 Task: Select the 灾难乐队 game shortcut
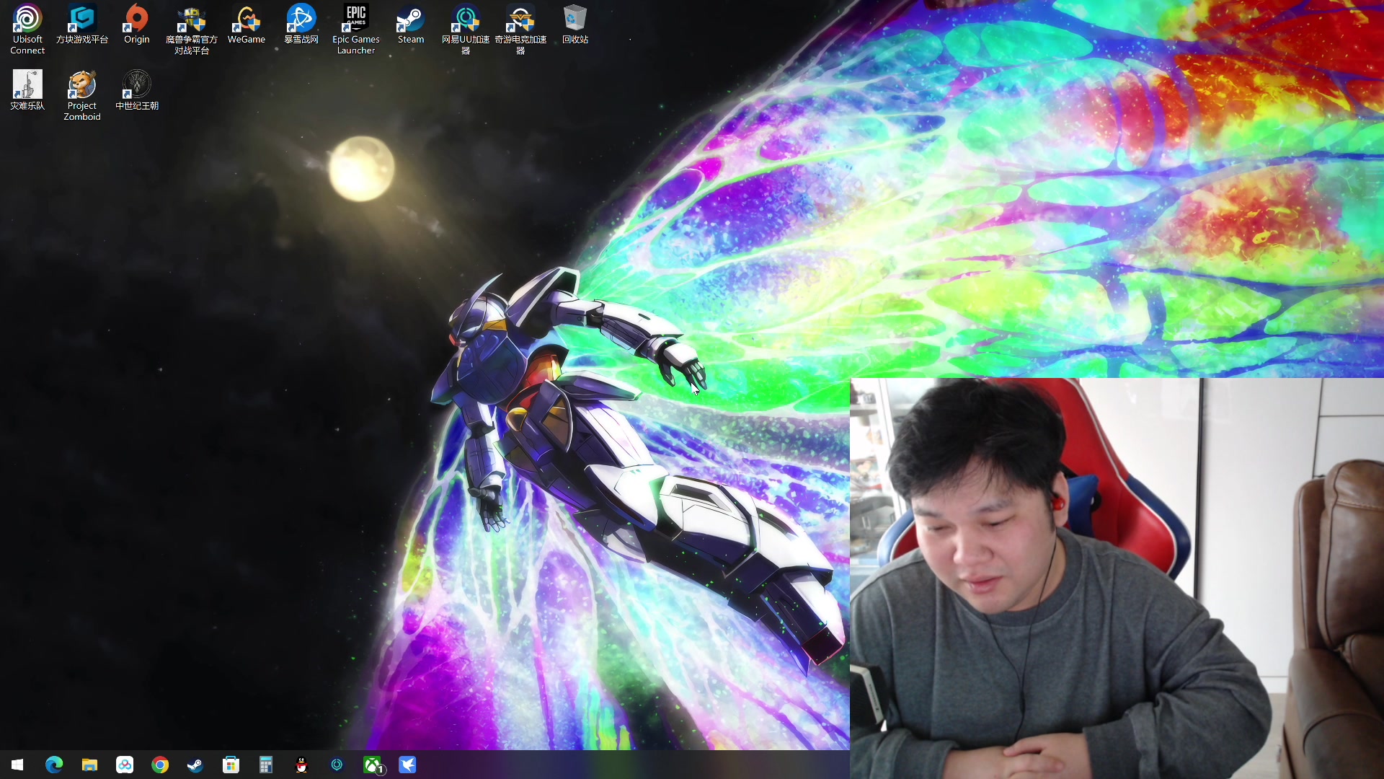[x=27, y=90]
